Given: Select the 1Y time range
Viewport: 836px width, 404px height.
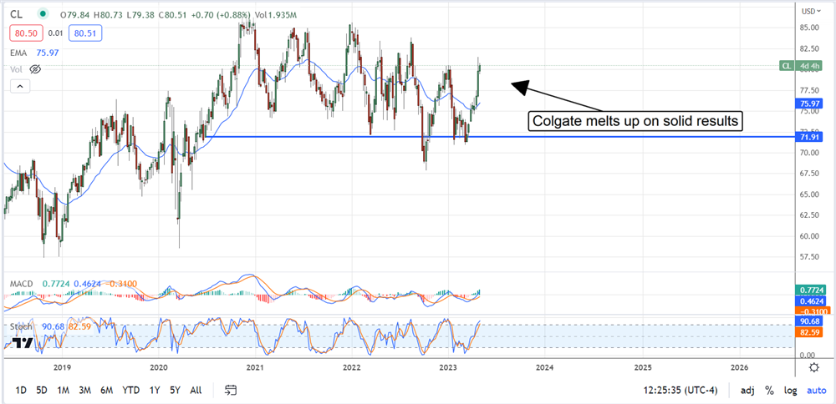Looking at the screenshot, I should pyautogui.click(x=155, y=390).
